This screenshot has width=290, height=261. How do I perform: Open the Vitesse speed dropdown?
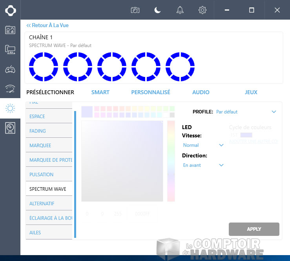[x=221, y=145]
